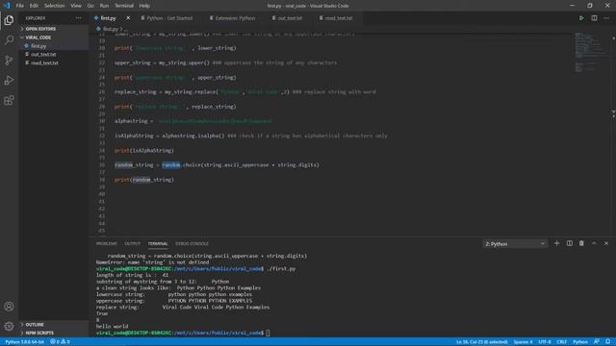
Task: Maximize the panel with up chevron
Action: [594, 243]
